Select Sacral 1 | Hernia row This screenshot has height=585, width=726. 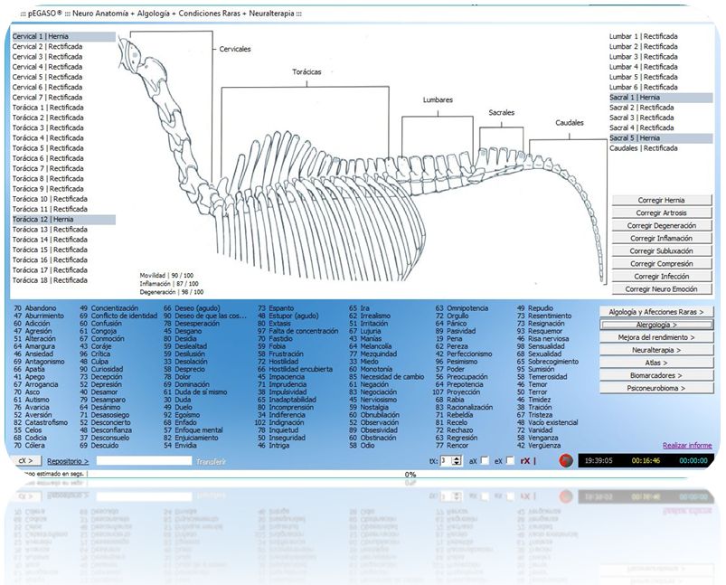[x=661, y=98]
